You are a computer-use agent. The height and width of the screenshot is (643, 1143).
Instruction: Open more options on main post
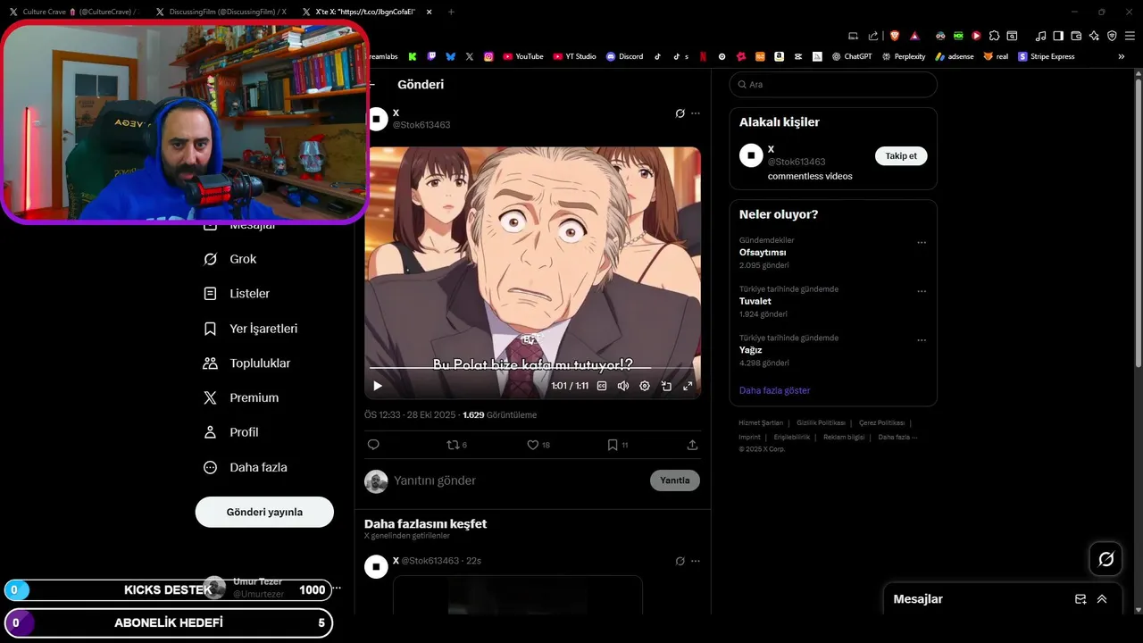696,113
